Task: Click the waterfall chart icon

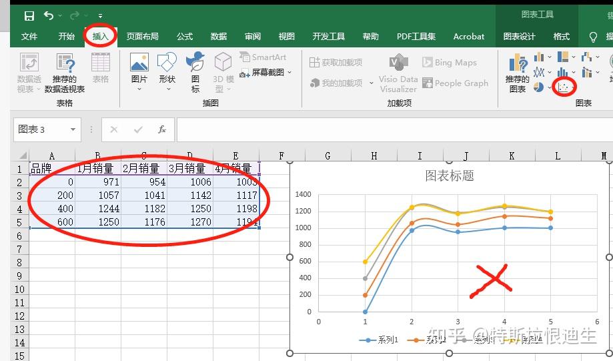Action: (586, 57)
